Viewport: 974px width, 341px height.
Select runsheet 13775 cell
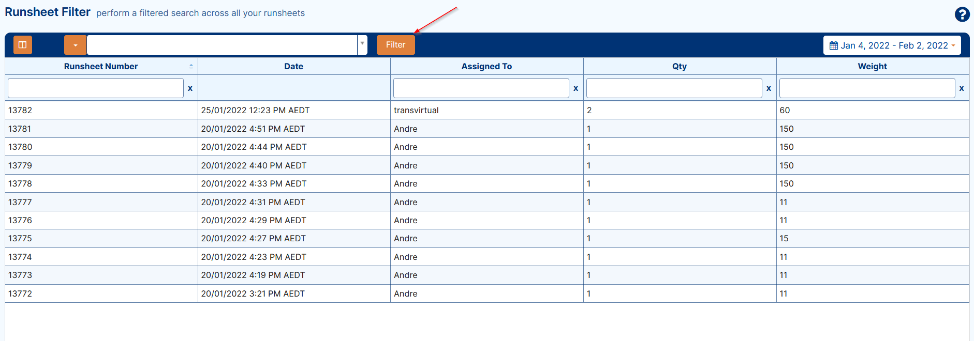[x=101, y=238]
